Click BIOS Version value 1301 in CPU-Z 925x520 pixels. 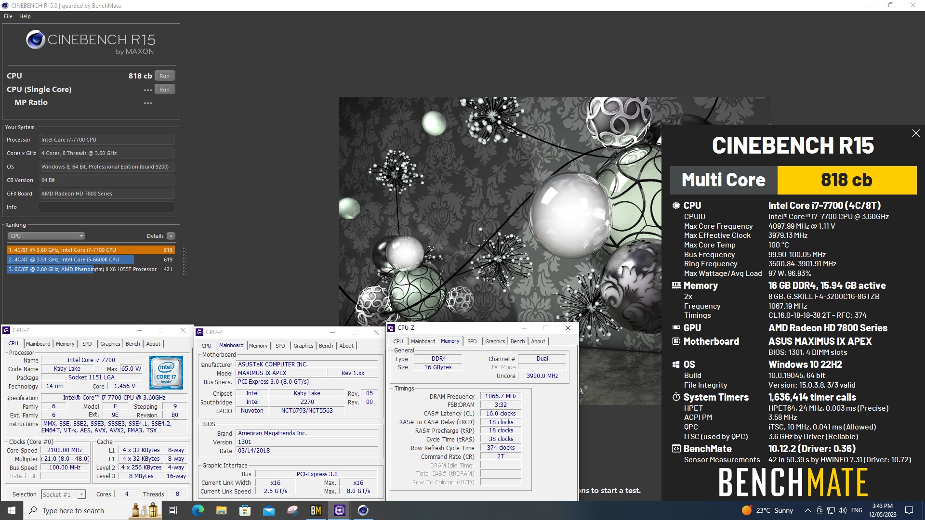(307, 442)
